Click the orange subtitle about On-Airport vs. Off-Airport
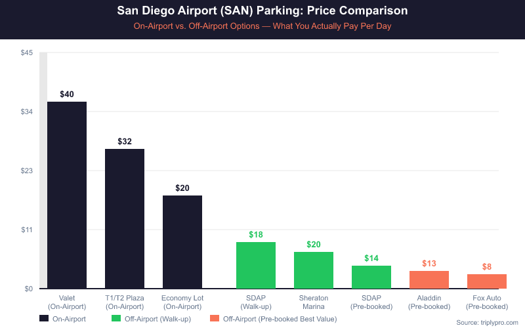 262,28
